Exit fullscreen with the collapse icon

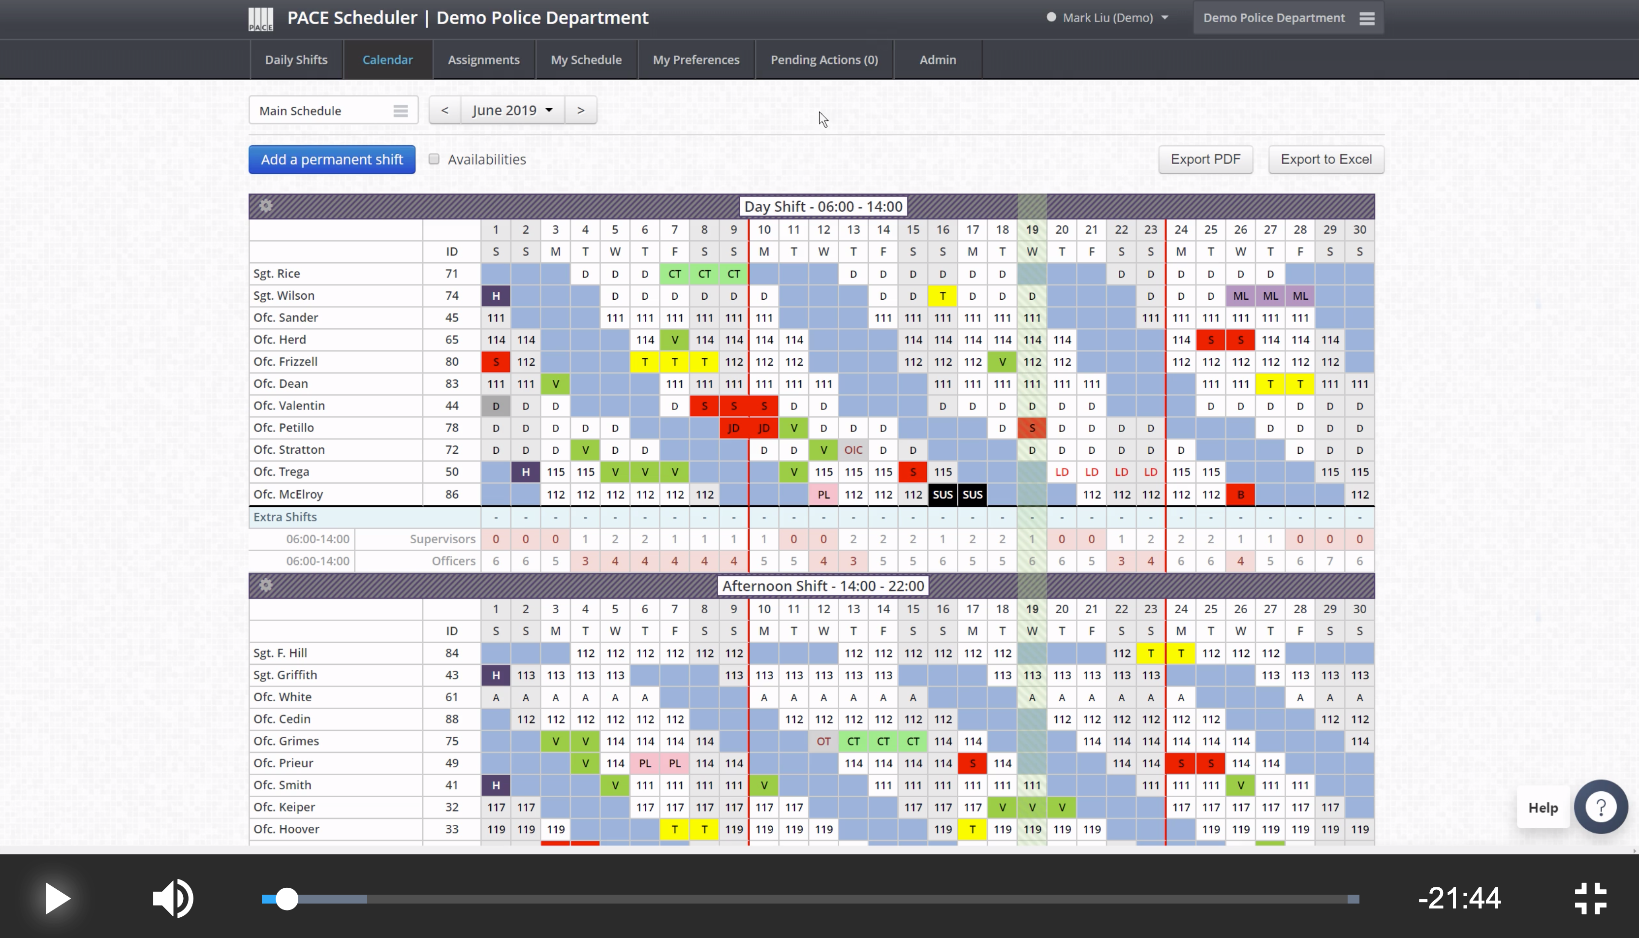click(1590, 898)
